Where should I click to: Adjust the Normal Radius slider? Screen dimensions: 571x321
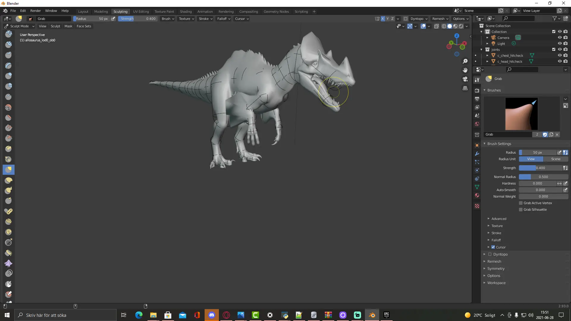(543, 177)
